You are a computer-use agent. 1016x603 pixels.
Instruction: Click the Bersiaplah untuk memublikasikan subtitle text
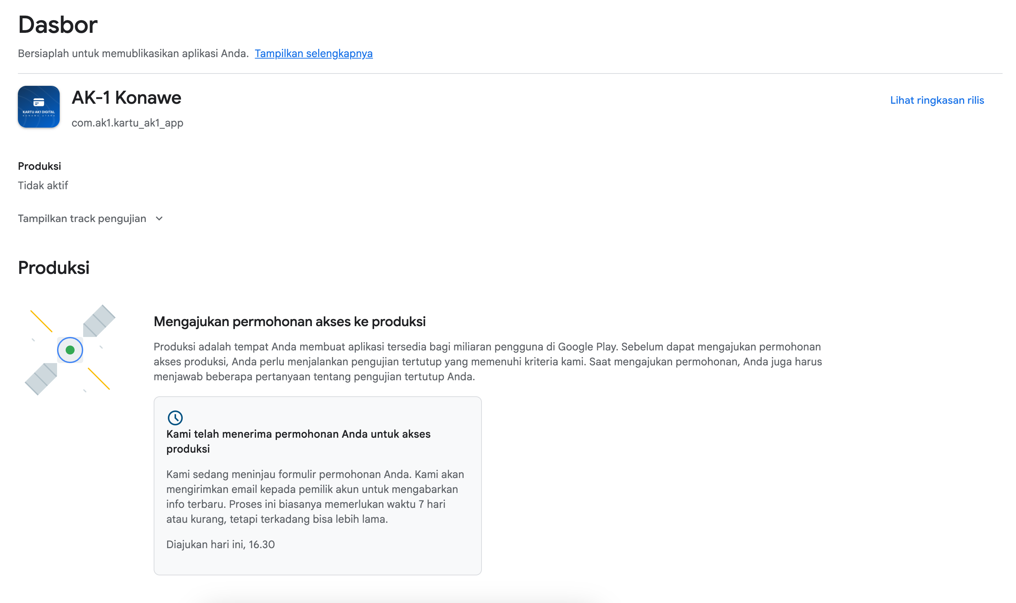[133, 54]
